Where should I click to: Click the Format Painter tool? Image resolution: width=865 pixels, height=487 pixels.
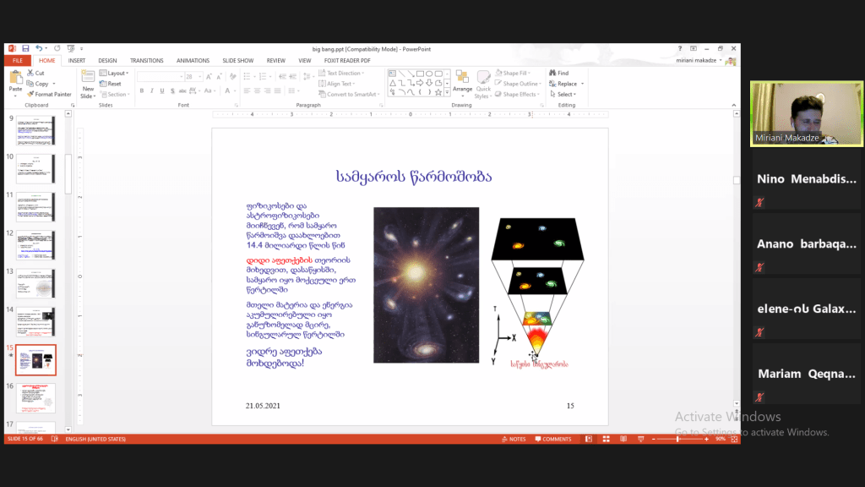click(48, 94)
